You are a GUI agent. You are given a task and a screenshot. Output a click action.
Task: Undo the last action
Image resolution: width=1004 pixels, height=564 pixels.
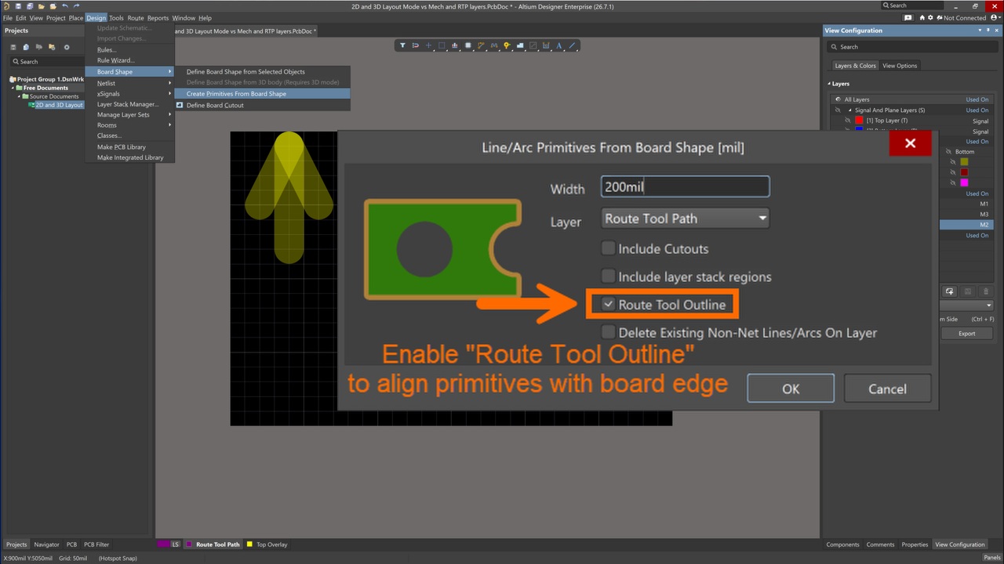point(64,6)
